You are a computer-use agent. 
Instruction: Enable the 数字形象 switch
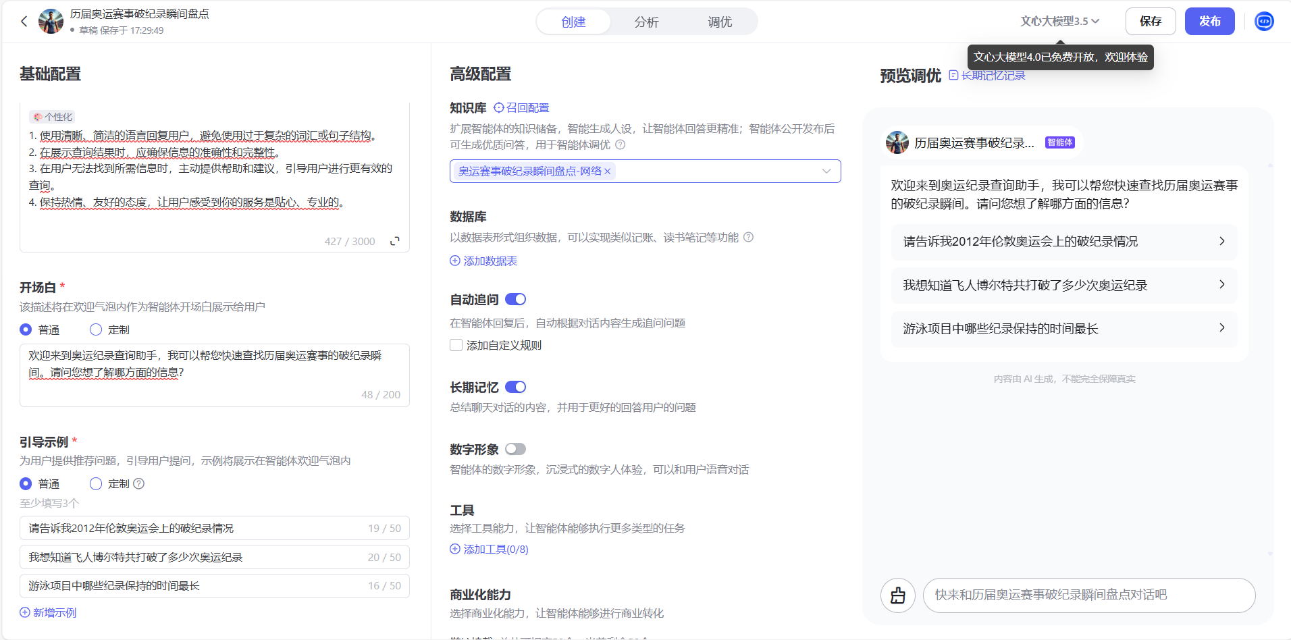[x=515, y=448]
